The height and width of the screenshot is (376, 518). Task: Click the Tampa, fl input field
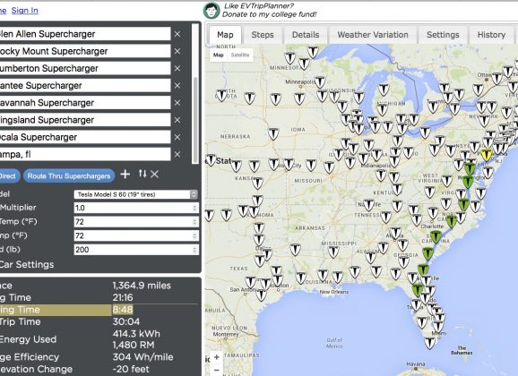(85, 154)
